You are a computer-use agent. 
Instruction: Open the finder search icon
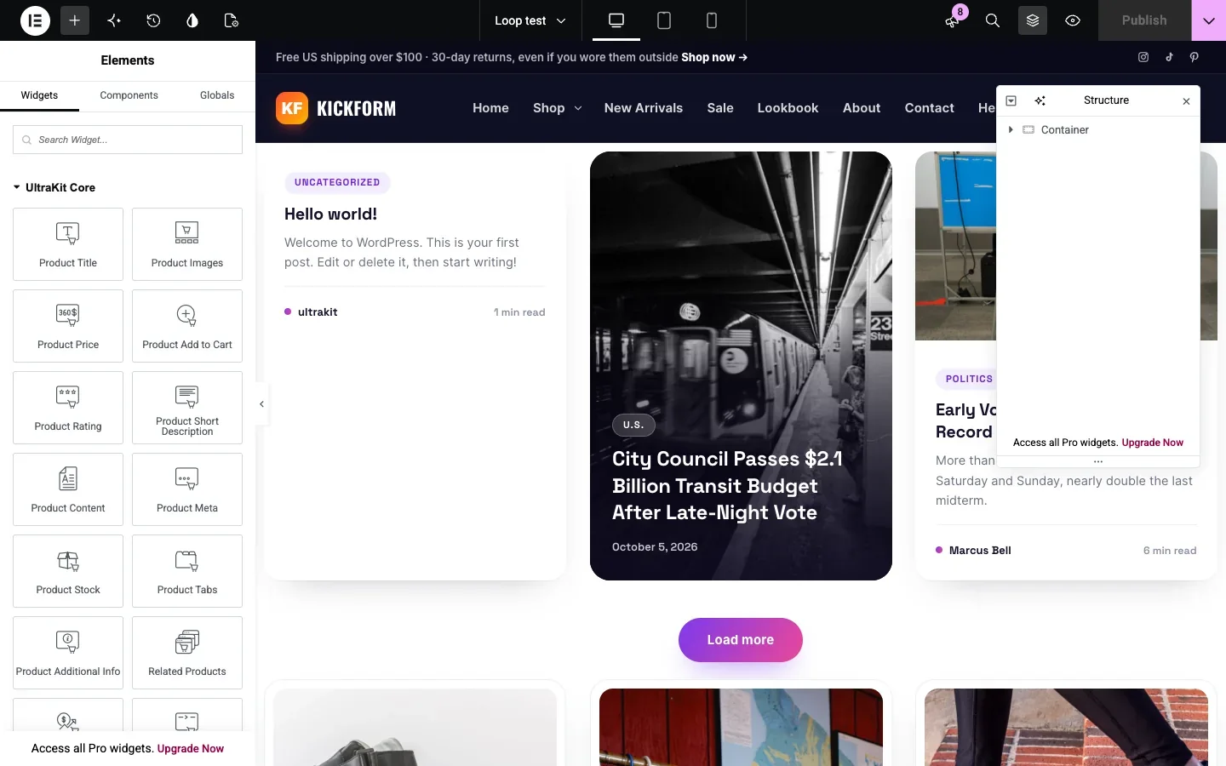click(x=993, y=20)
